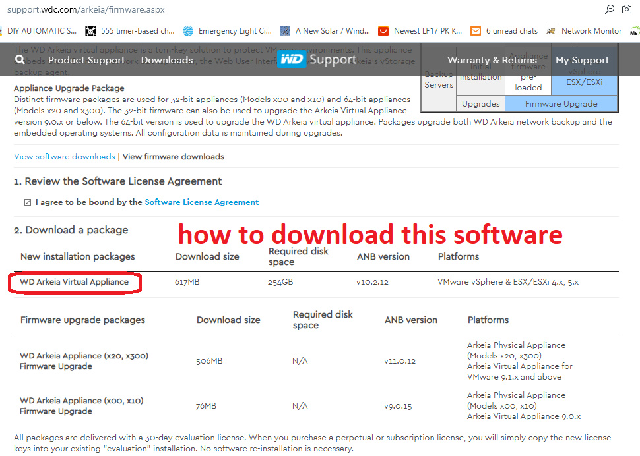Viewport: 640px width, 456px height.
Task: Open the A New Solar / Wind bookmark
Action: pos(325,31)
